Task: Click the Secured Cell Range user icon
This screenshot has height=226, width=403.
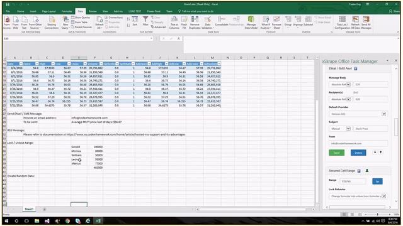Action: coord(367,171)
